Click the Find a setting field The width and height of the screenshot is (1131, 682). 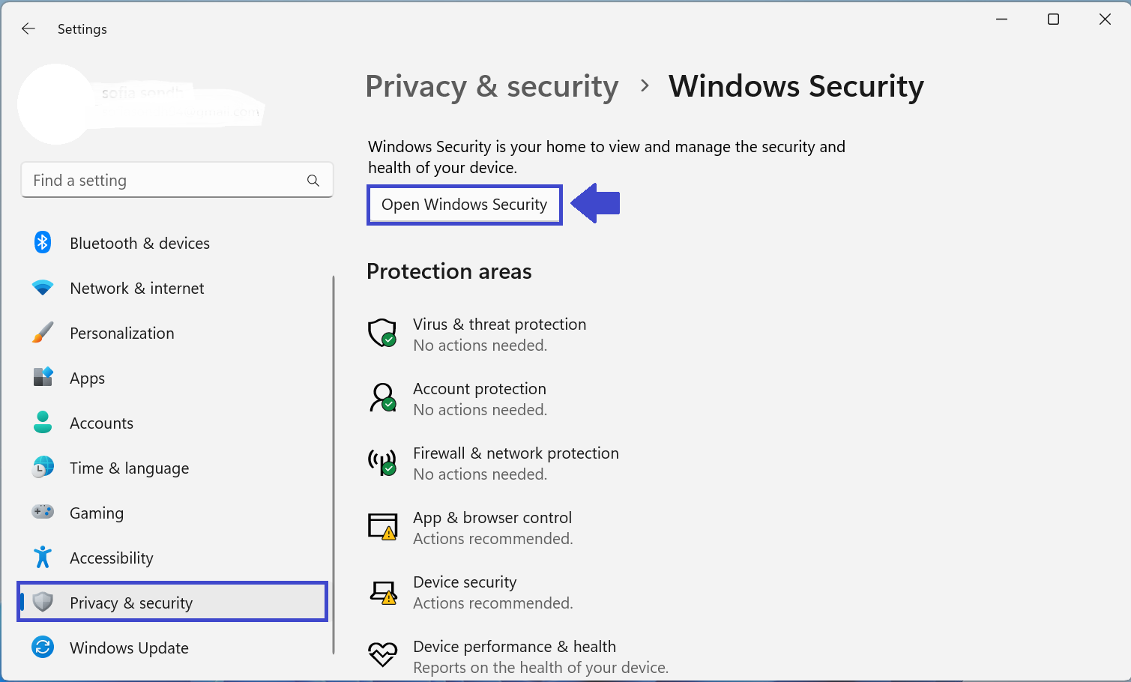pos(165,181)
